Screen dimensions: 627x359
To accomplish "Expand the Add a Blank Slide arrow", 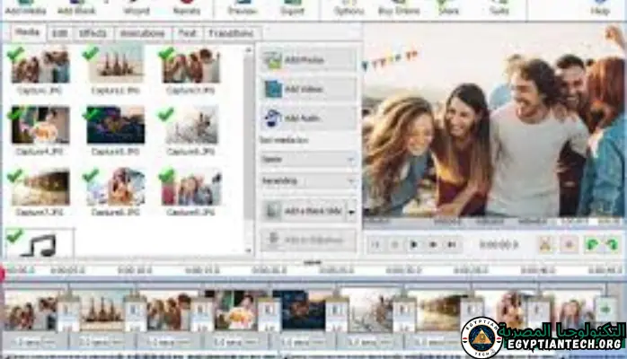I will coord(351,211).
